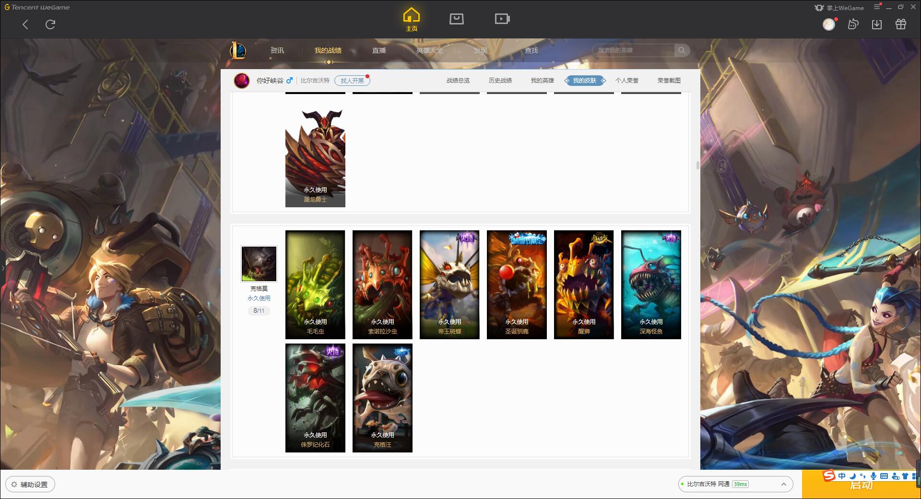Click the search magnifier icon

[682, 50]
